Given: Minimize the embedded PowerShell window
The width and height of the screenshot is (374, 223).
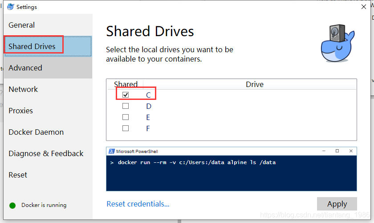Looking at the screenshot, I should tap(324, 151).
